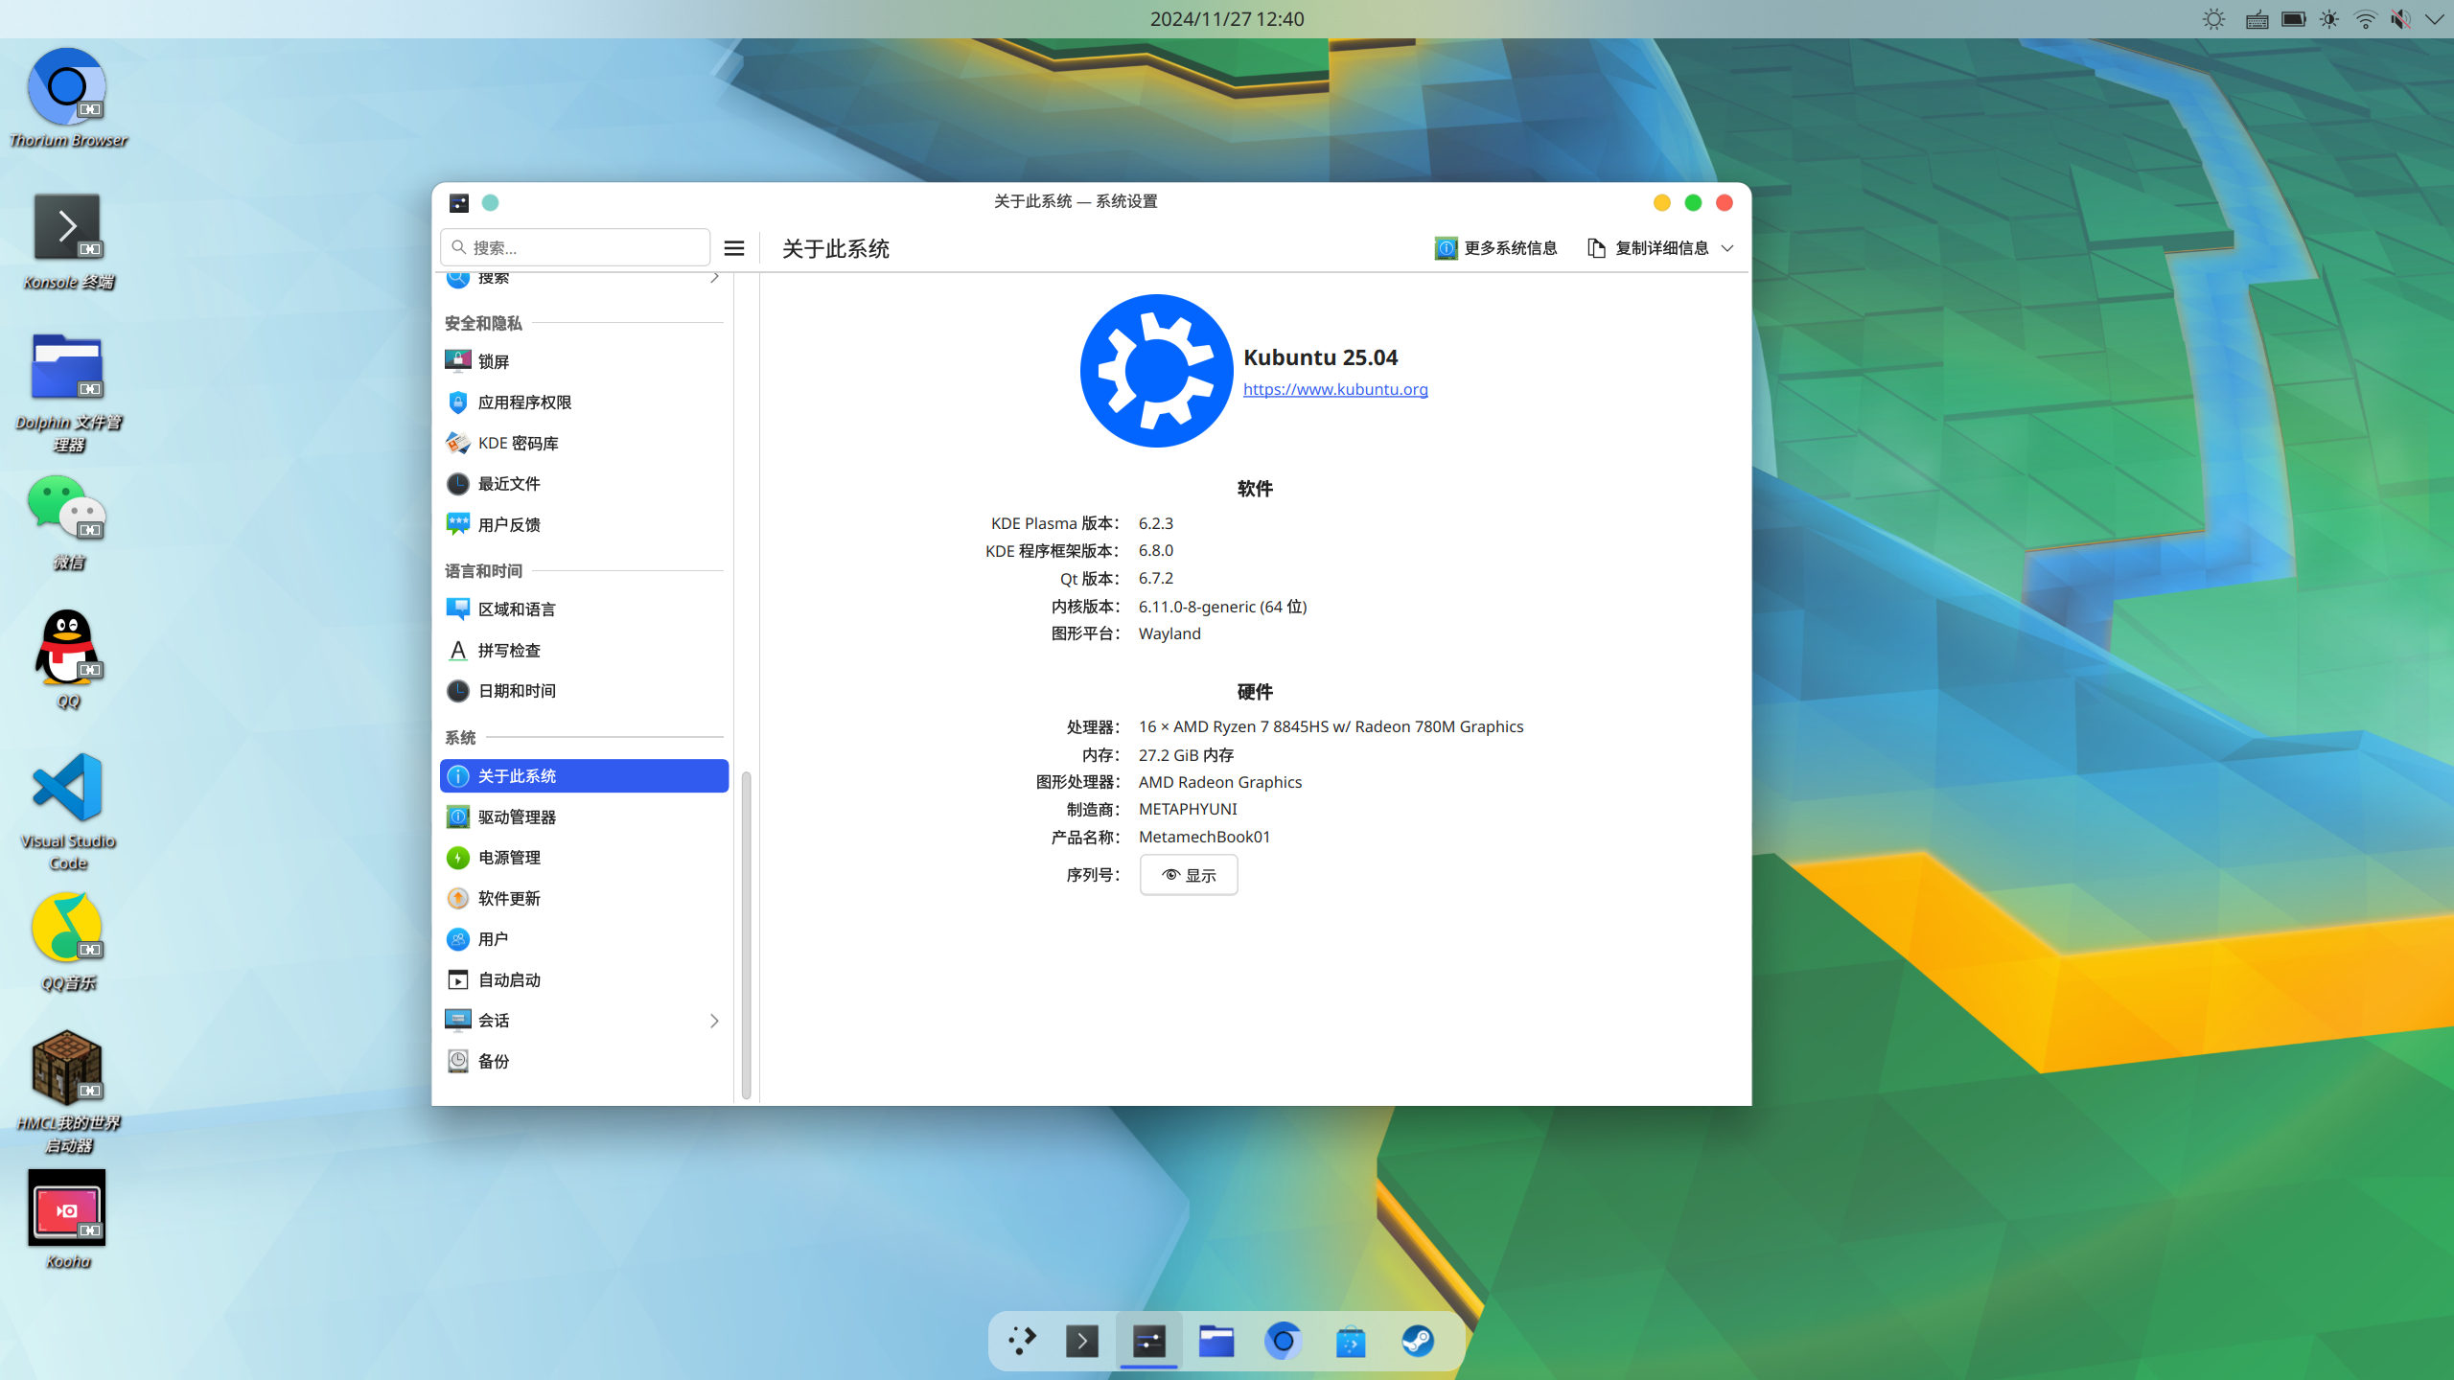Open Discover software store in dock
Screen dimensions: 2454x1380
tap(1351, 1341)
